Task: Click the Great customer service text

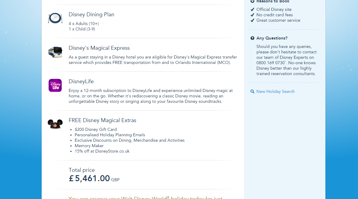Action: tap(278, 21)
